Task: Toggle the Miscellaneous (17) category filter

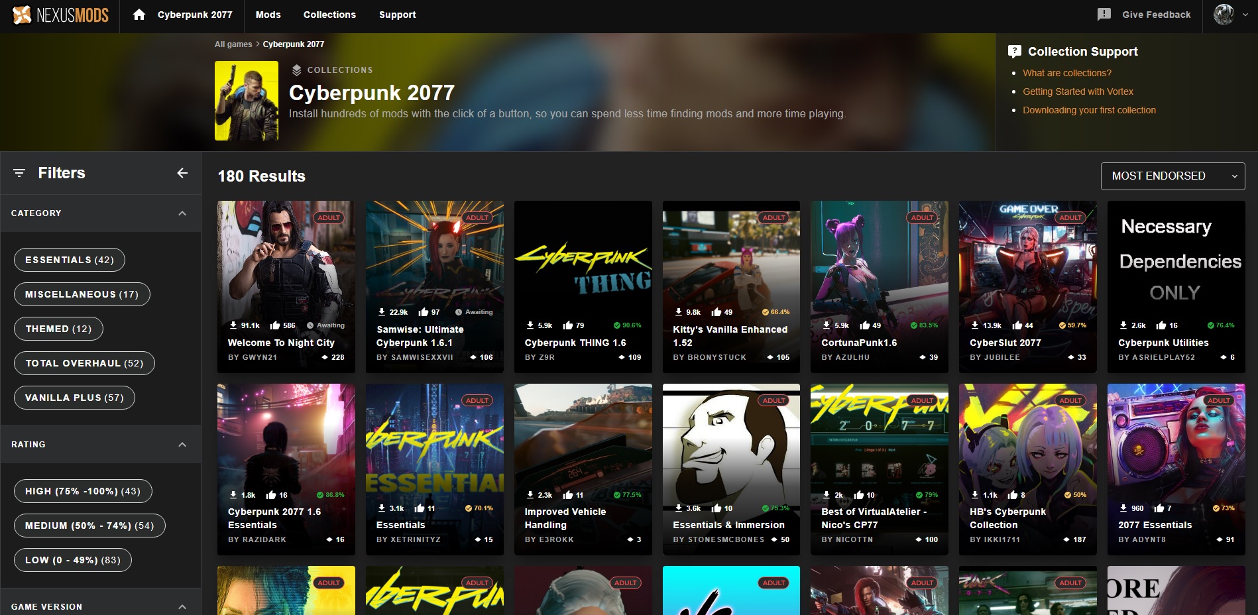Action: click(x=82, y=294)
